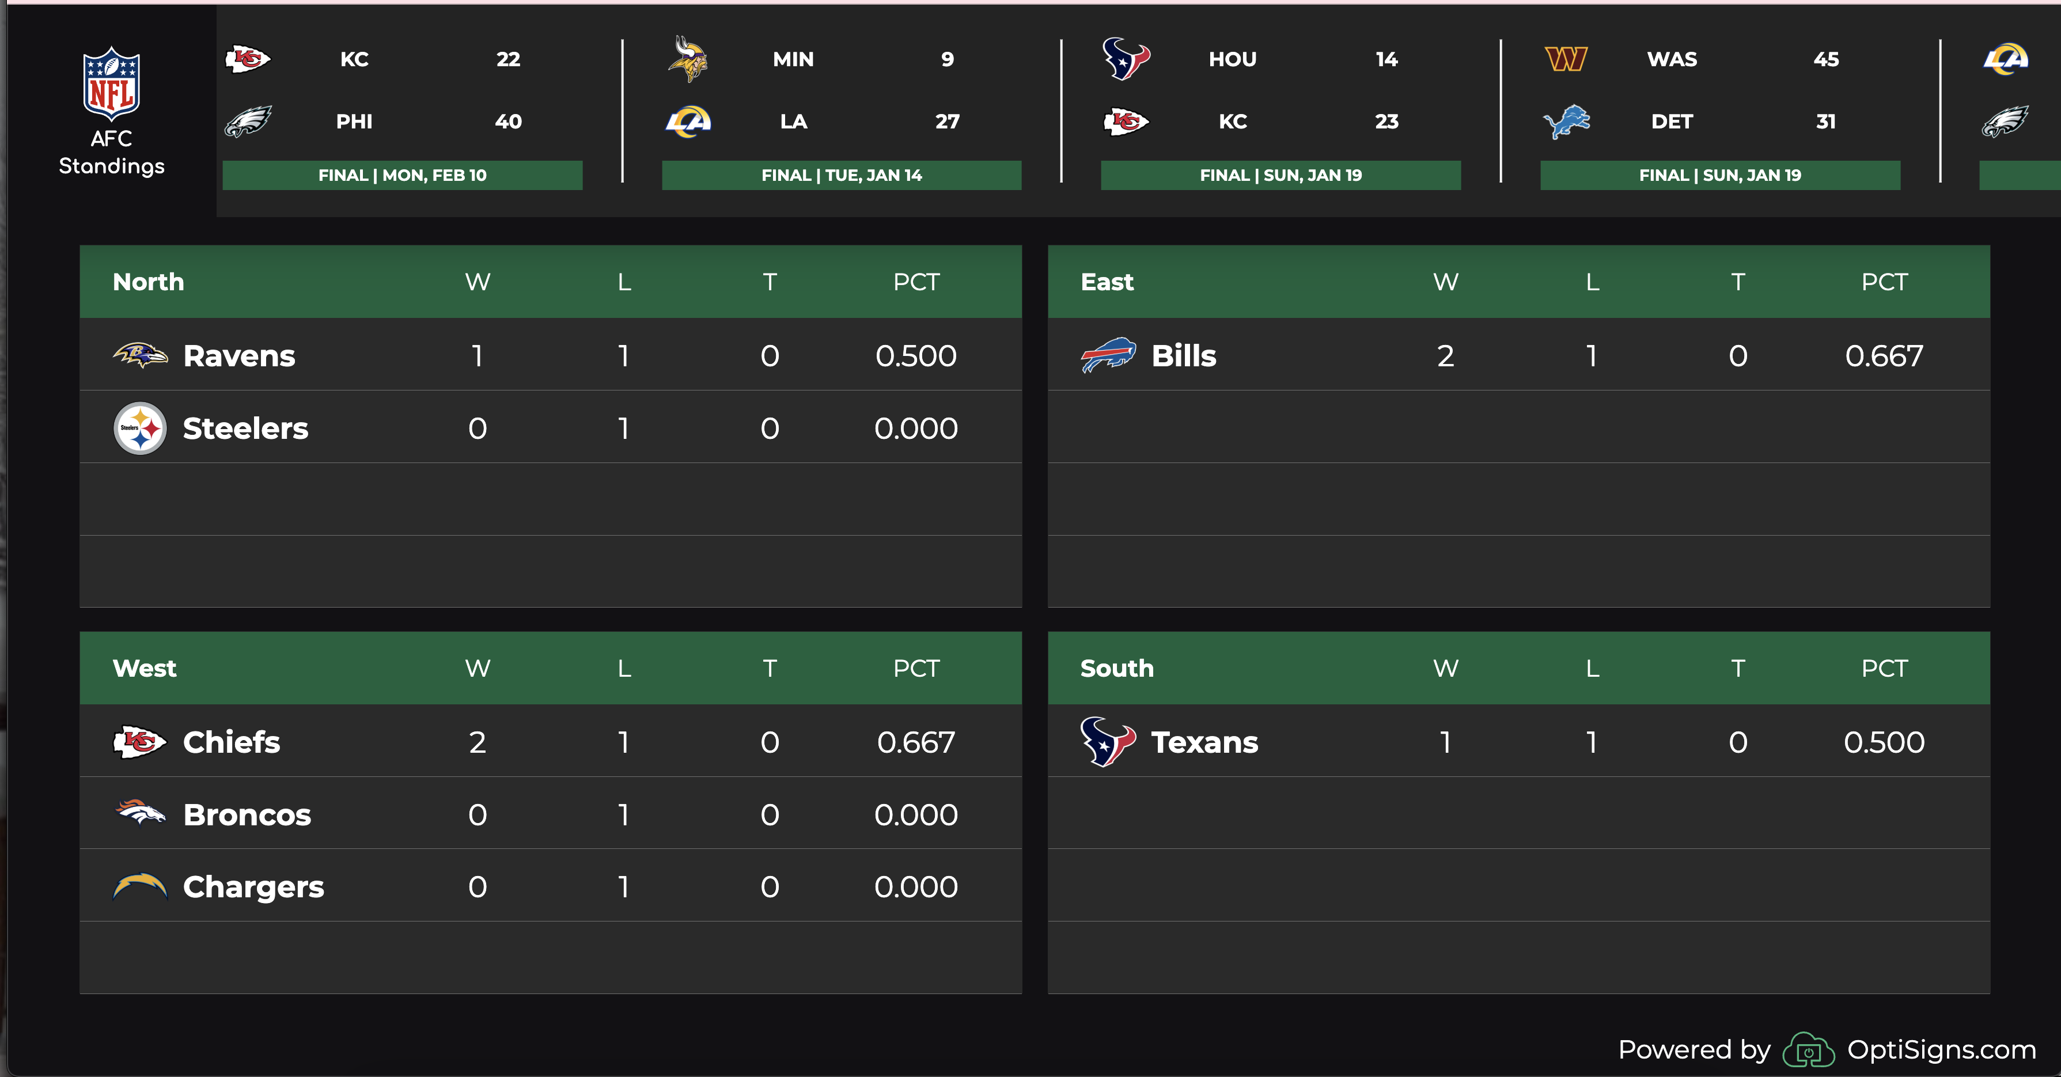The height and width of the screenshot is (1077, 2061).
Task: Select the Chiefs row name
Action: click(231, 742)
